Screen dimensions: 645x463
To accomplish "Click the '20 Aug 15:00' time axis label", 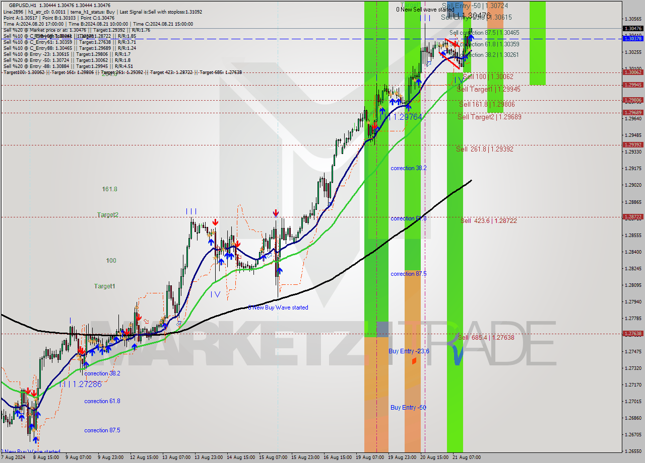I will pos(434,457).
